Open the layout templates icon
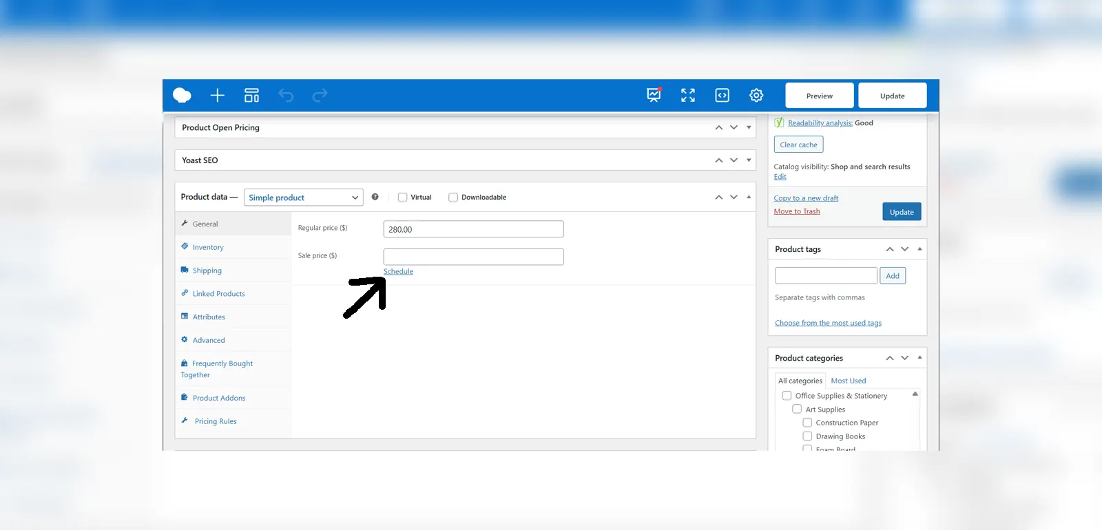 (252, 96)
